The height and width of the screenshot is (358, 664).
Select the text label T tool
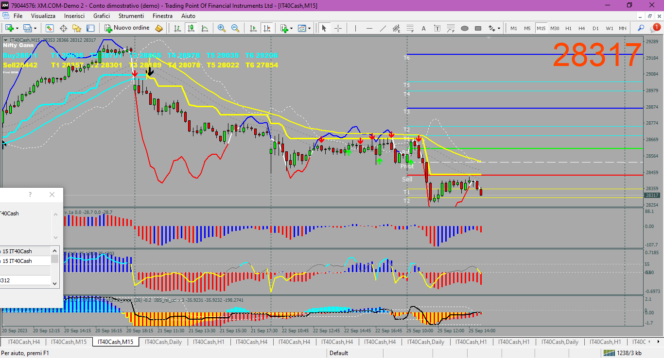(x=437, y=28)
